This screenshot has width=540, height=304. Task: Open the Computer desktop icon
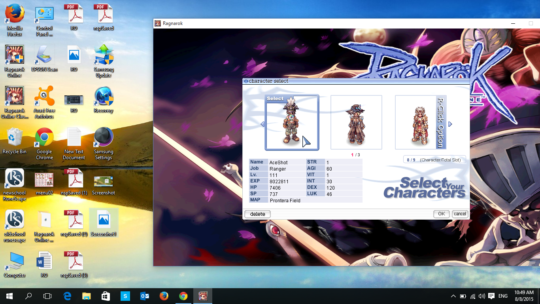coord(15,264)
